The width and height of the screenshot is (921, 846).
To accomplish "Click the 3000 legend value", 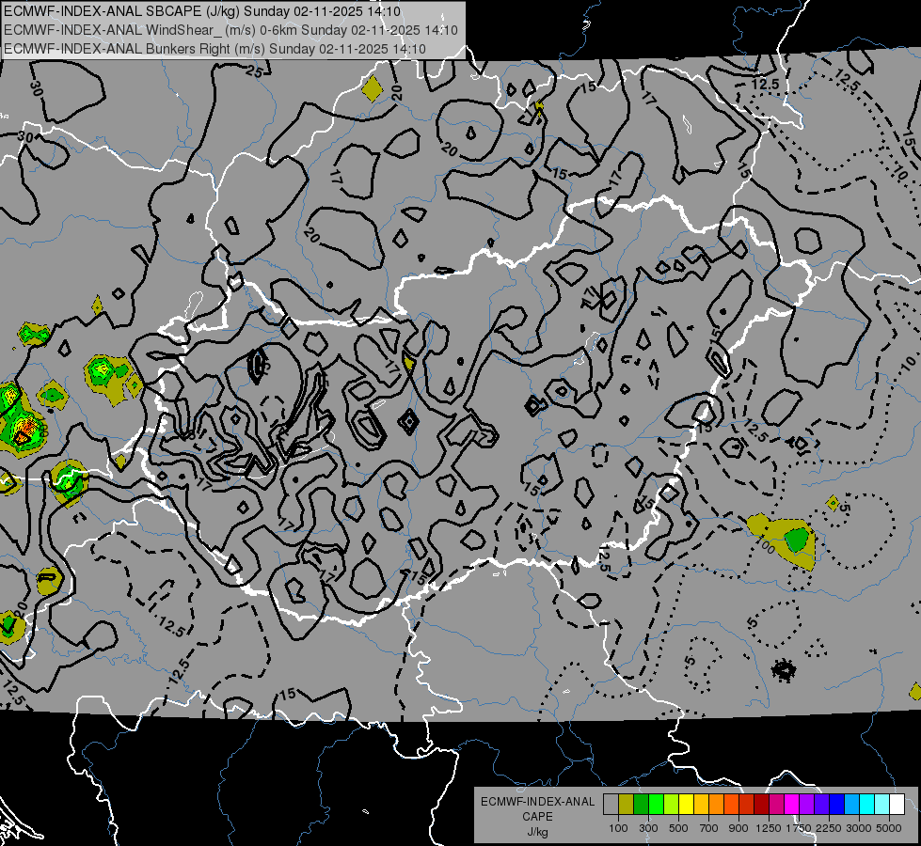I will (x=859, y=828).
